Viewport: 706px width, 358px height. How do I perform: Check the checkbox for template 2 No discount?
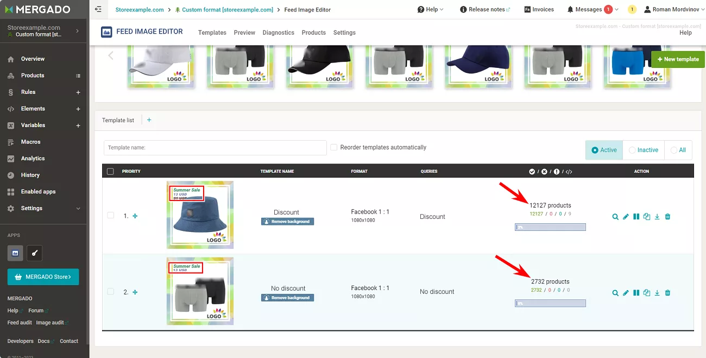[x=111, y=291]
